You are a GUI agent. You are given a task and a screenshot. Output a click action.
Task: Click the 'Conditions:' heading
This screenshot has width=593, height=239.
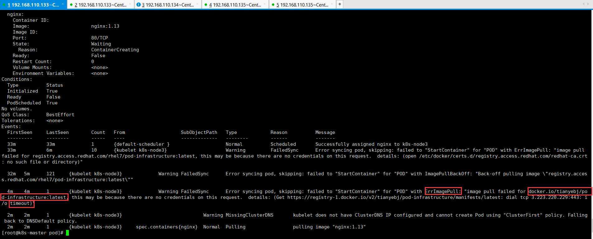(x=17, y=79)
